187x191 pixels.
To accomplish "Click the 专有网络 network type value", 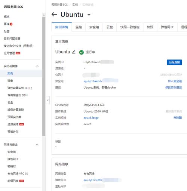I will pyautogui.click(x=89, y=174).
